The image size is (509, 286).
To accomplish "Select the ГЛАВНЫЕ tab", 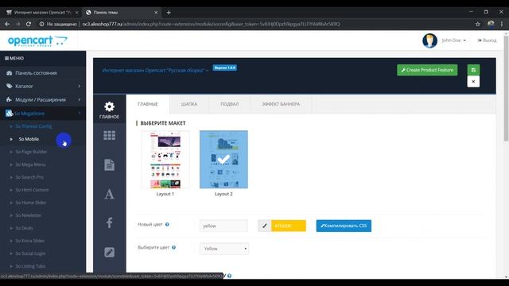I will [x=148, y=104].
